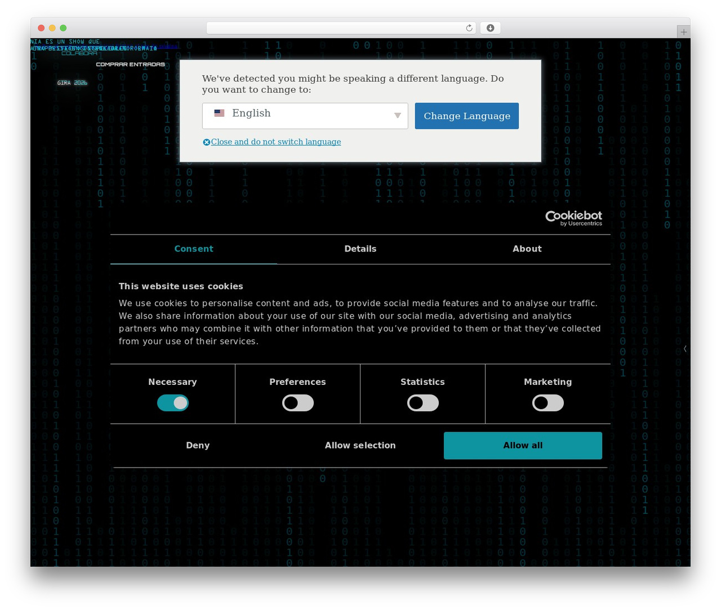Image resolution: width=721 pixels, height=610 pixels.
Task: Click the Change Language button
Action: point(467,116)
